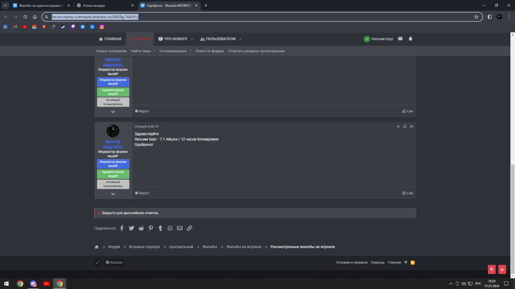Select Новые сообщения in the sub-navigation
The image size is (515, 289).
tap(112, 51)
